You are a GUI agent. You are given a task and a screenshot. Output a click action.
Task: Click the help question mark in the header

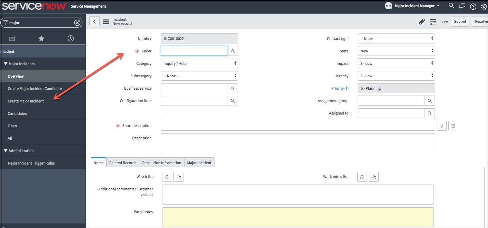[473, 6]
